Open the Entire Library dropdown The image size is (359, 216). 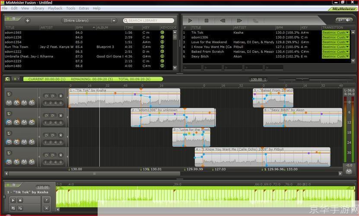coord(89,21)
